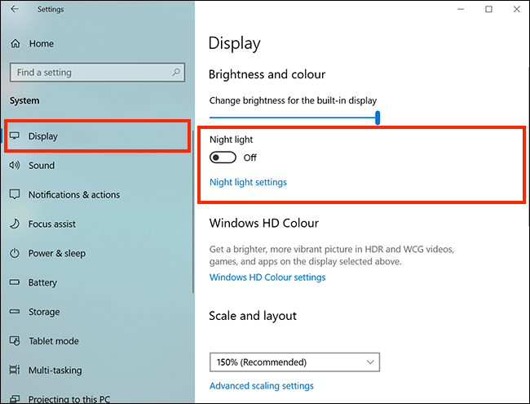530x404 pixels.
Task: Click the back arrow icon
Action: click(15, 9)
